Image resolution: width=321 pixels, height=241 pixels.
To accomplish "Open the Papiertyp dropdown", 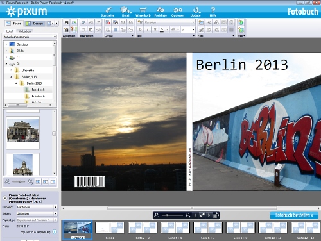I will point(37,220).
